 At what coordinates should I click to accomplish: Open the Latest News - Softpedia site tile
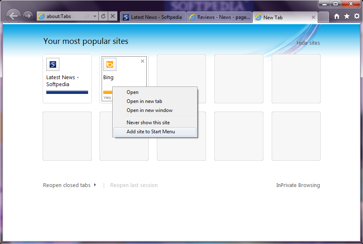pyautogui.click(x=67, y=79)
